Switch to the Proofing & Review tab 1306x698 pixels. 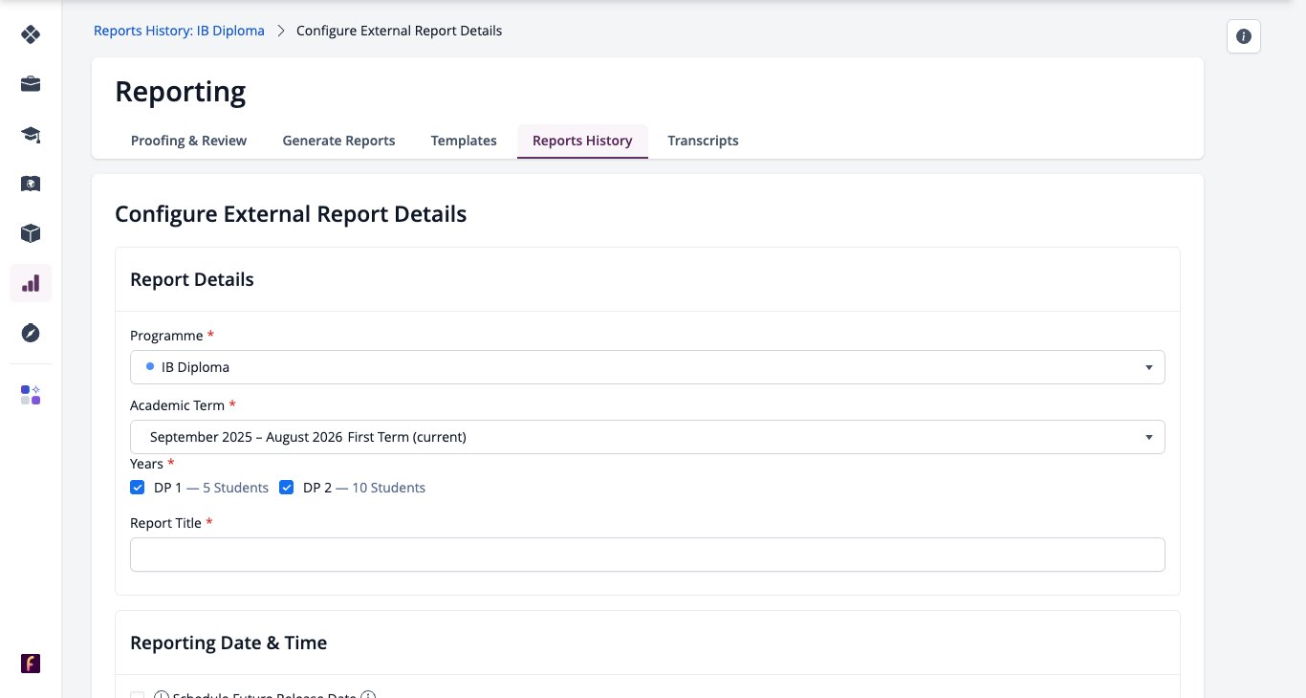pos(188,141)
